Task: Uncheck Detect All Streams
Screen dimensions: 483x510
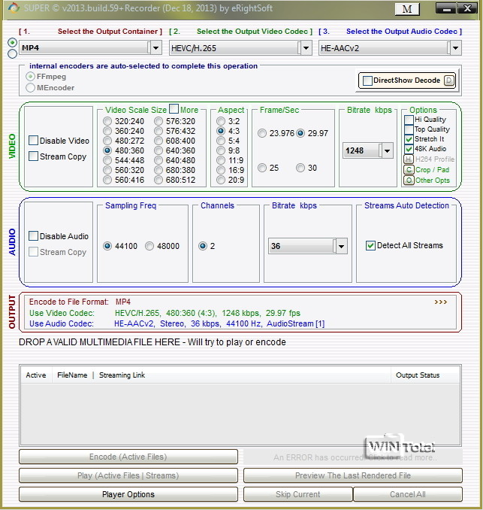Action: 370,245
